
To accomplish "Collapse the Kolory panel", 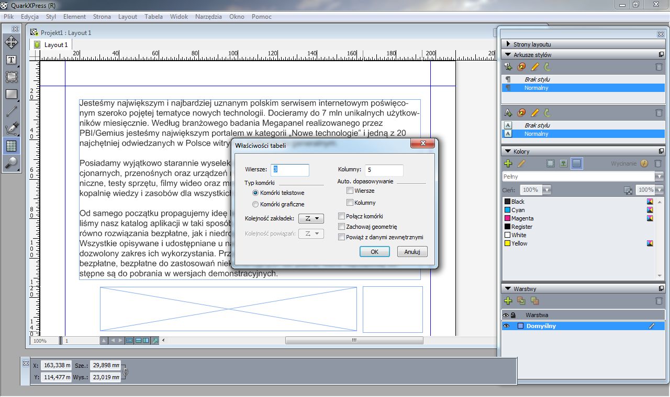I will pyautogui.click(x=508, y=151).
